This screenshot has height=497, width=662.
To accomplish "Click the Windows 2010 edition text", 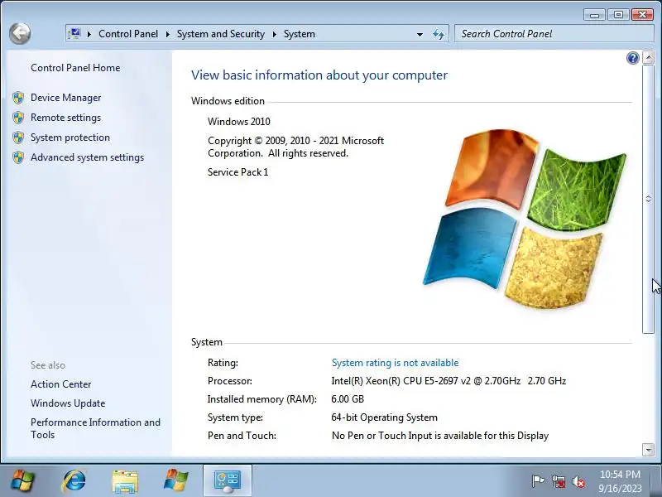I will point(239,122).
